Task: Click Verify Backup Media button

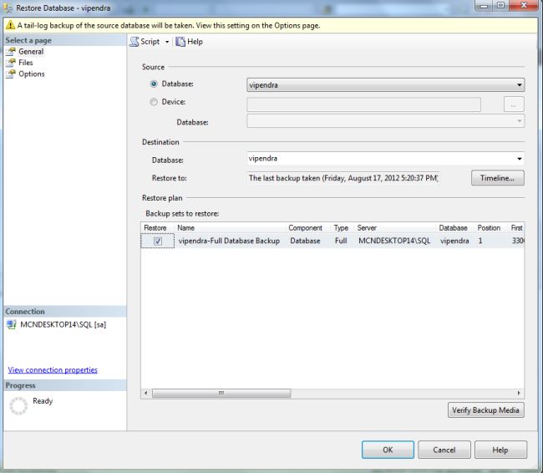Action: click(486, 410)
